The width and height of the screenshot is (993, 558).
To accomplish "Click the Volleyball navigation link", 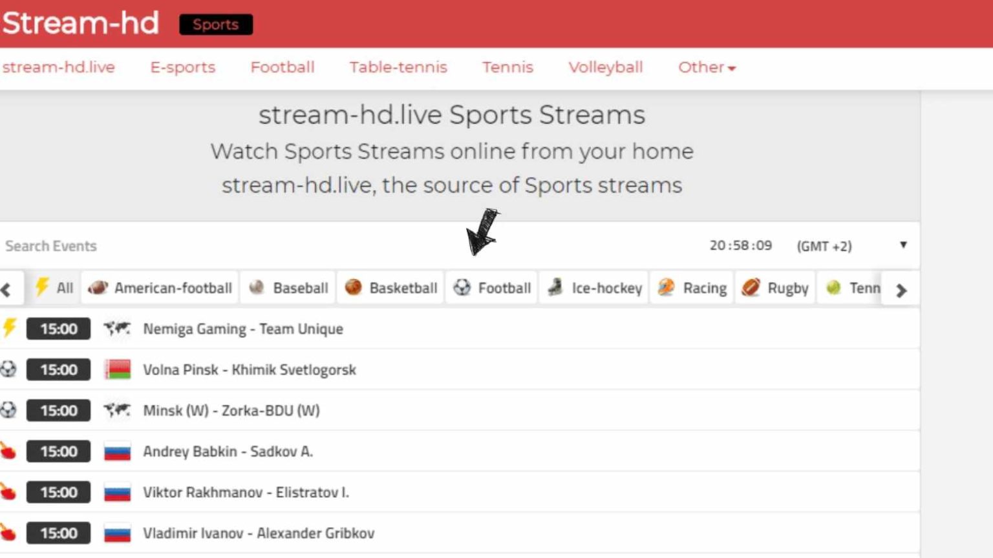I will (605, 67).
